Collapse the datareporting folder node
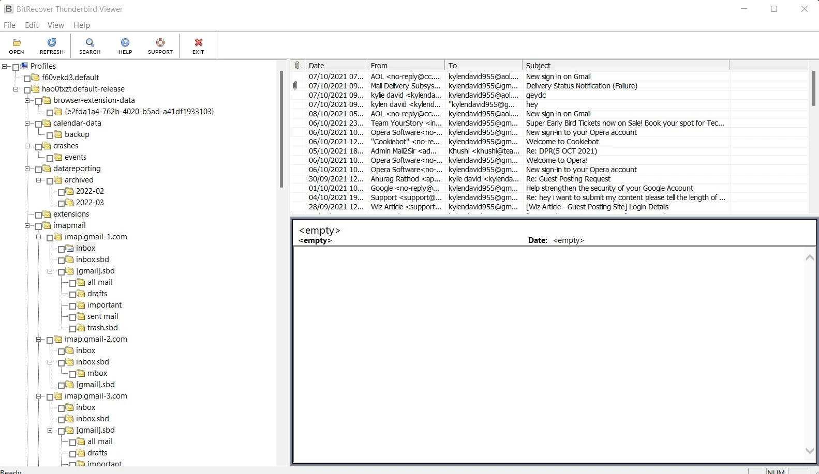The width and height of the screenshot is (819, 474). [x=27, y=169]
